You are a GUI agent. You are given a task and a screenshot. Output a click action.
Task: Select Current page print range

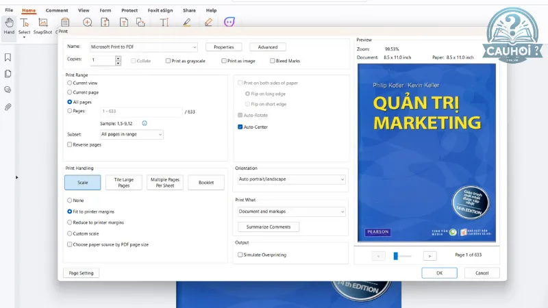(x=70, y=92)
